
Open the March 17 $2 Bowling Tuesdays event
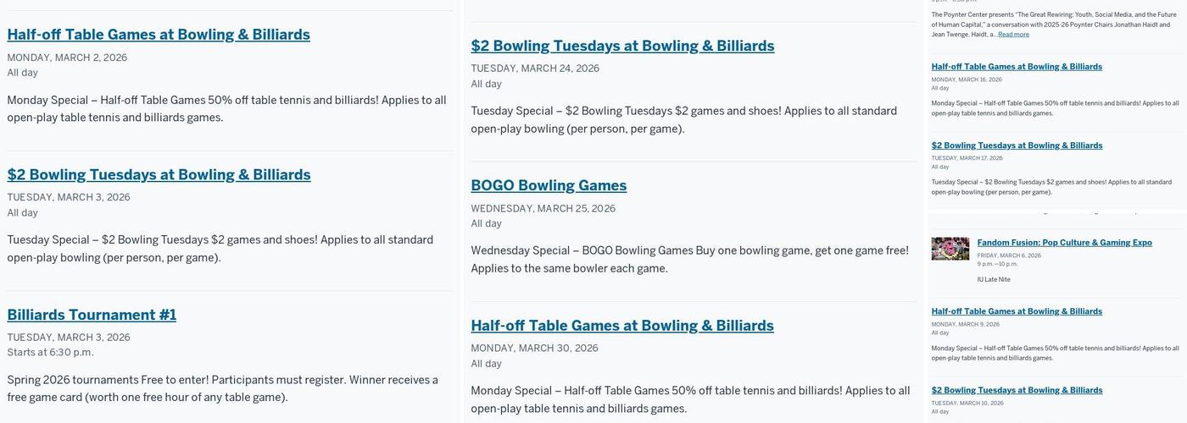[1017, 146]
